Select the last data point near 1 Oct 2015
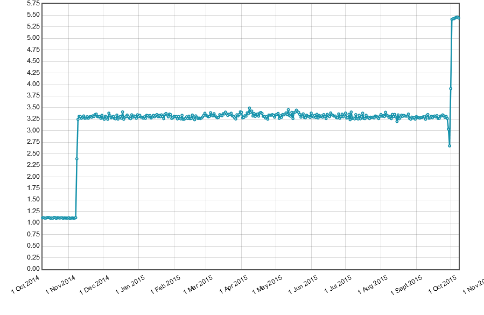This screenshot has width=484, height=315. click(458, 17)
